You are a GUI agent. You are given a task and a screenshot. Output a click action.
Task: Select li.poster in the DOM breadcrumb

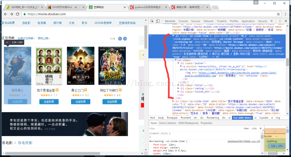pos(264,118)
